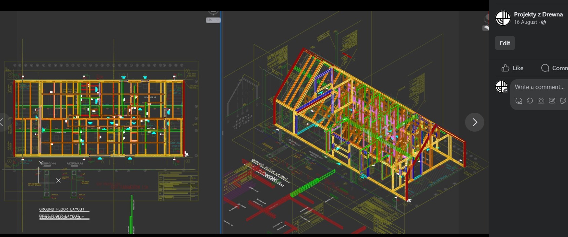Screen dimensions: 568x237
Task: Open the 16 August post date link
Action: click(x=525, y=22)
